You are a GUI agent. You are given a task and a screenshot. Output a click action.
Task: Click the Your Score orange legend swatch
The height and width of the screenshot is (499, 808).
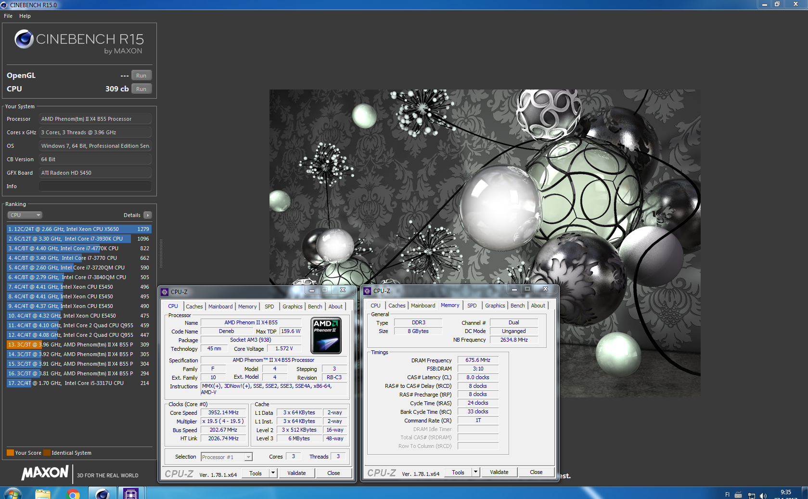10,453
